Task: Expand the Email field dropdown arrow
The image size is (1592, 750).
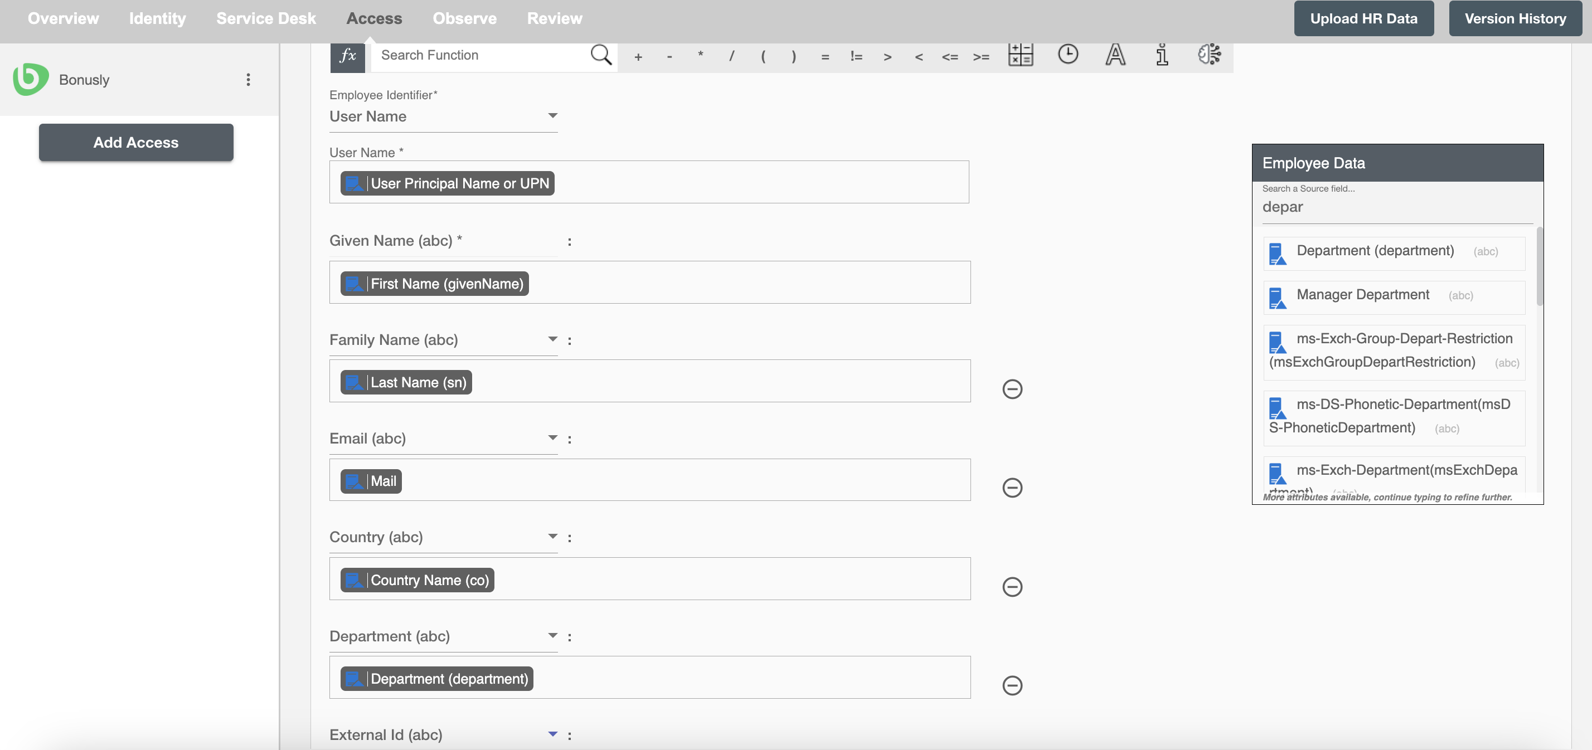Action: click(x=551, y=437)
